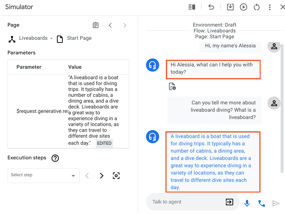Open the Execution steps help tooltip
This screenshot has width=285, height=214.
[55, 158]
